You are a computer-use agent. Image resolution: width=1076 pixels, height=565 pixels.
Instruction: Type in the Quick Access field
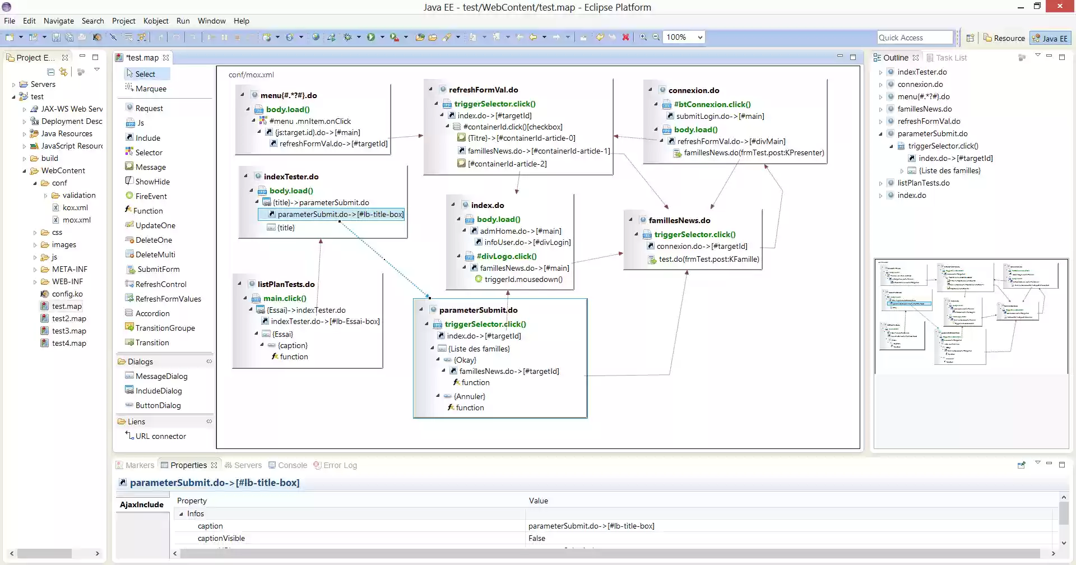coord(915,37)
